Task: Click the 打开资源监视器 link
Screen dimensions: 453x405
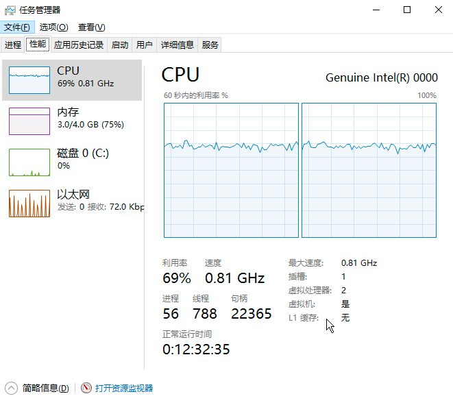Action: (x=124, y=388)
